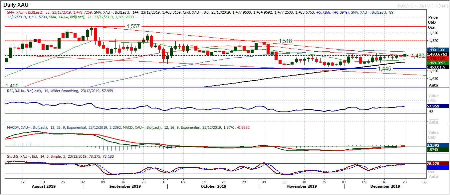Viewport: 450px width, 195px height.
Task: Select the 1,400 level label
Action: pos(12,86)
